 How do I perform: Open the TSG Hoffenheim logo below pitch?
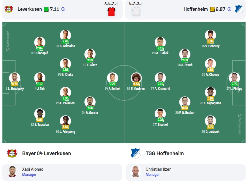coord(136,153)
